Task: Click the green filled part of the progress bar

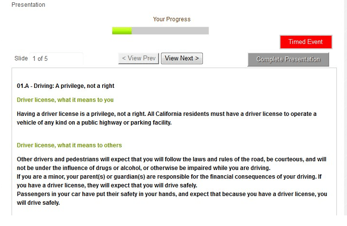Action: (122, 30)
